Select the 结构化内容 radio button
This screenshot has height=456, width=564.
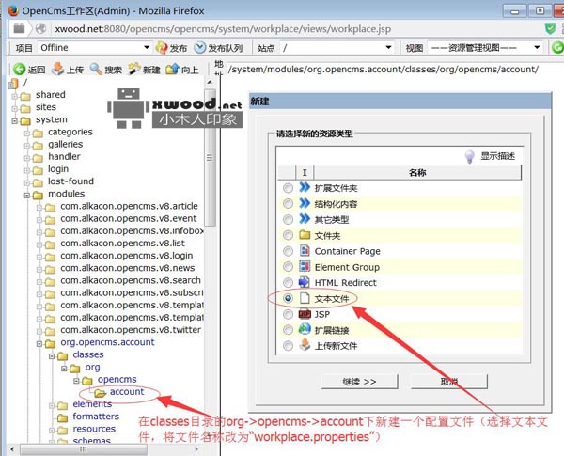click(x=288, y=204)
